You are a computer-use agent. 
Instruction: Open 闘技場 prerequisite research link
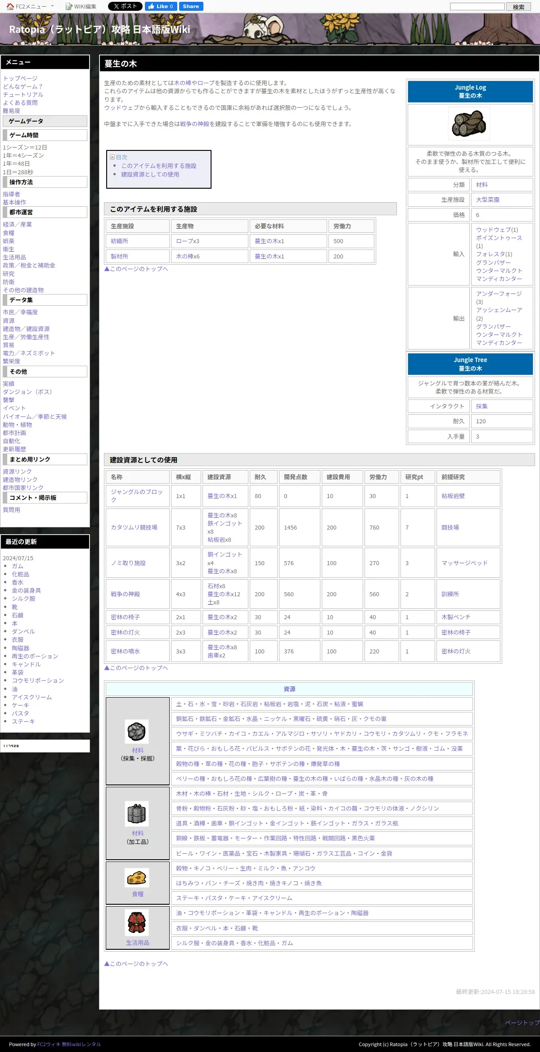click(450, 527)
